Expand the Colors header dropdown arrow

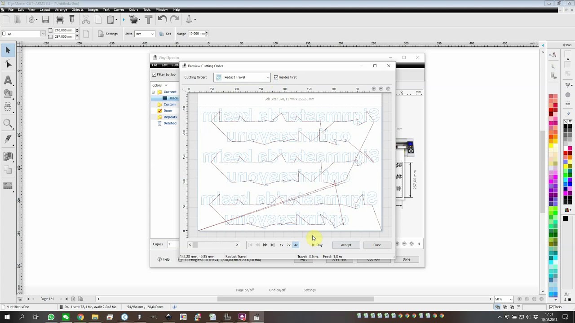point(166,85)
